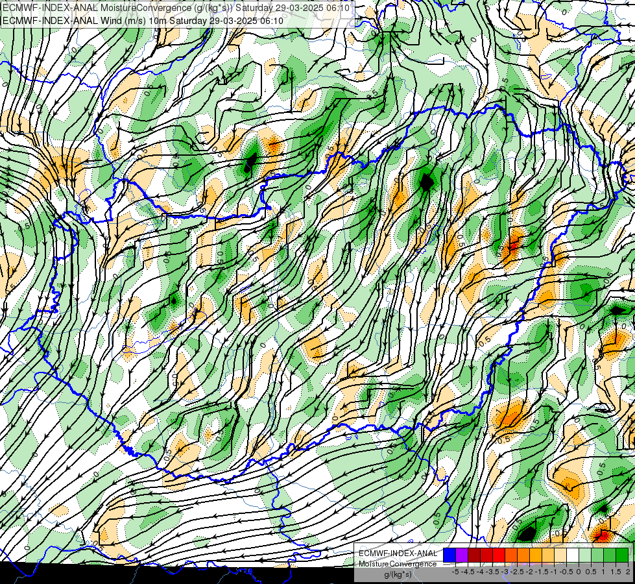Select the amber swatch between -2 and -1.5
Viewport: 635px width, 584px height.
[536, 555]
